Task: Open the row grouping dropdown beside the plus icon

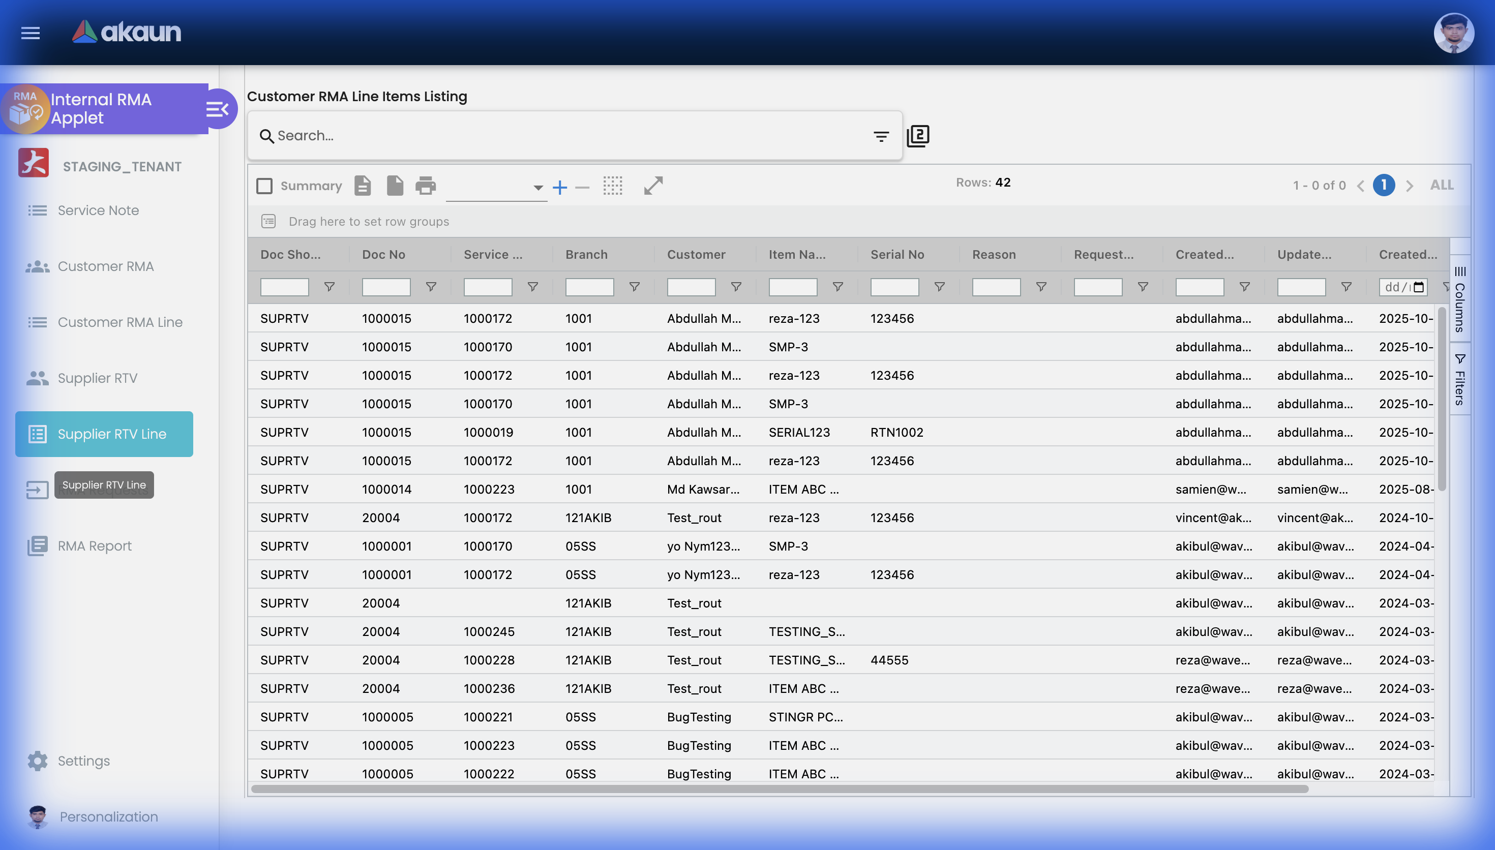Action: (536, 188)
